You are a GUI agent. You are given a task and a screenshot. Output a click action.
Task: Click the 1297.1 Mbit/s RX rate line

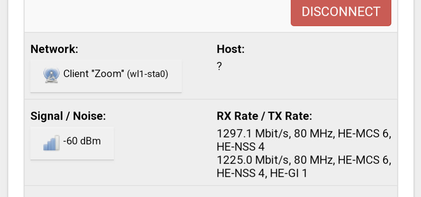(304, 134)
